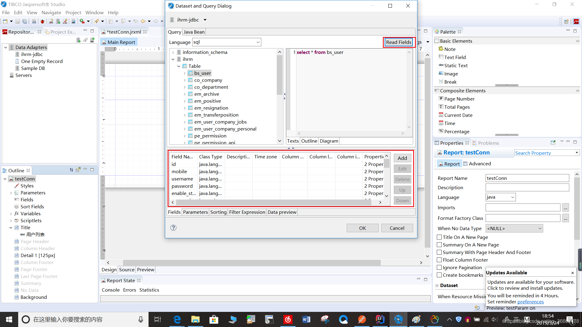Close the Updates Available notification
582x327 pixels.
tap(573, 273)
